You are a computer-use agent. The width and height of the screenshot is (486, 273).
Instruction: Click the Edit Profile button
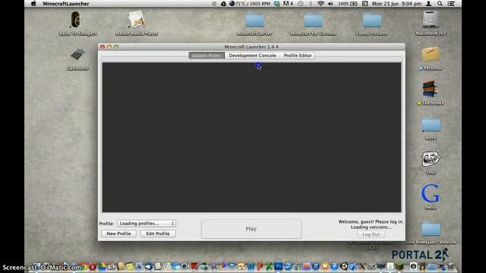tap(158, 234)
